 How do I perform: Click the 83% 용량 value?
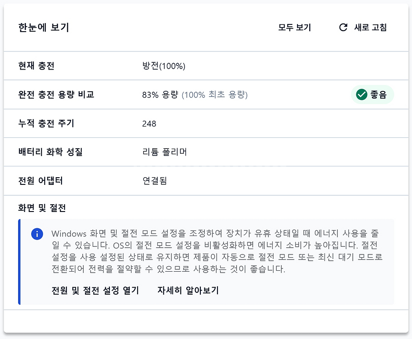(x=160, y=94)
